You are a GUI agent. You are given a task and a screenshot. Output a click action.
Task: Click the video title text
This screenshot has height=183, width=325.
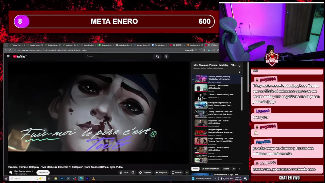pos(66,167)
